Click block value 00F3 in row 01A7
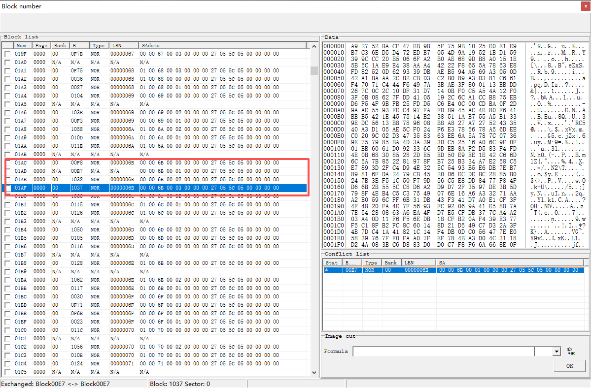 coord(76,121)
